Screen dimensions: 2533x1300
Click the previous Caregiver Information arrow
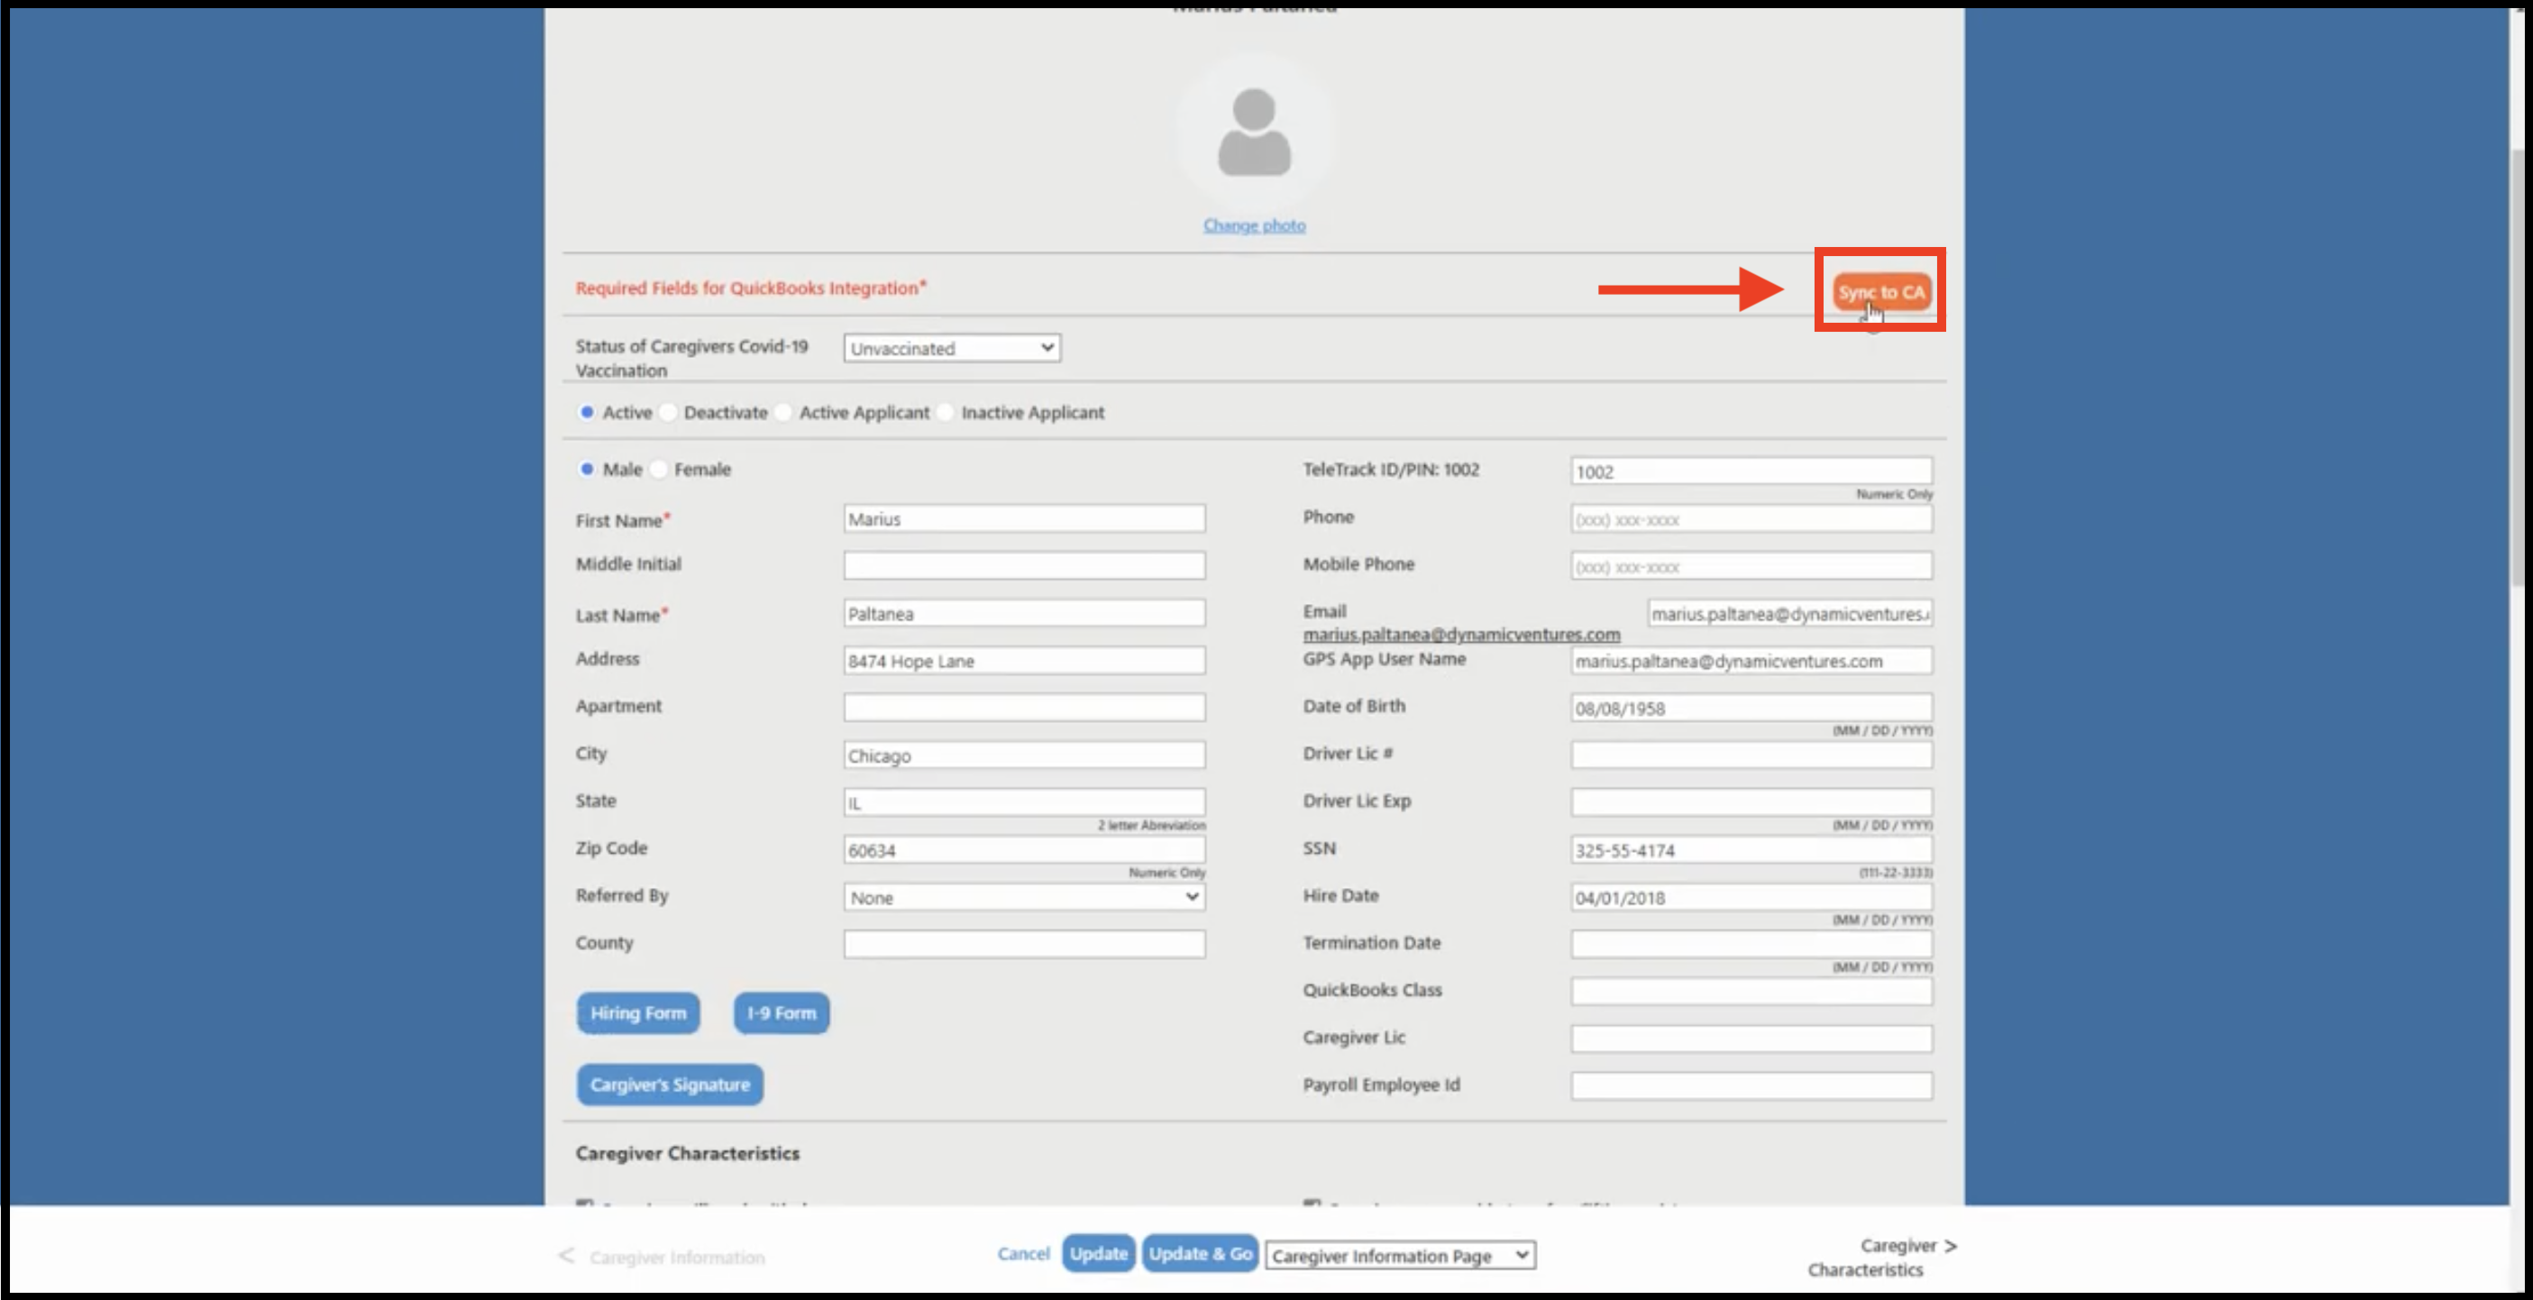[566, 1256]
